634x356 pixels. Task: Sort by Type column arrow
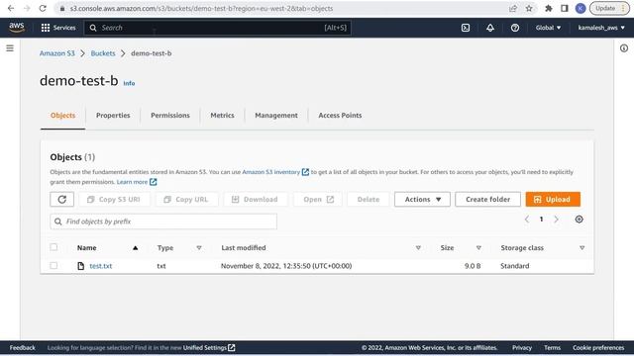coord(199,248)
